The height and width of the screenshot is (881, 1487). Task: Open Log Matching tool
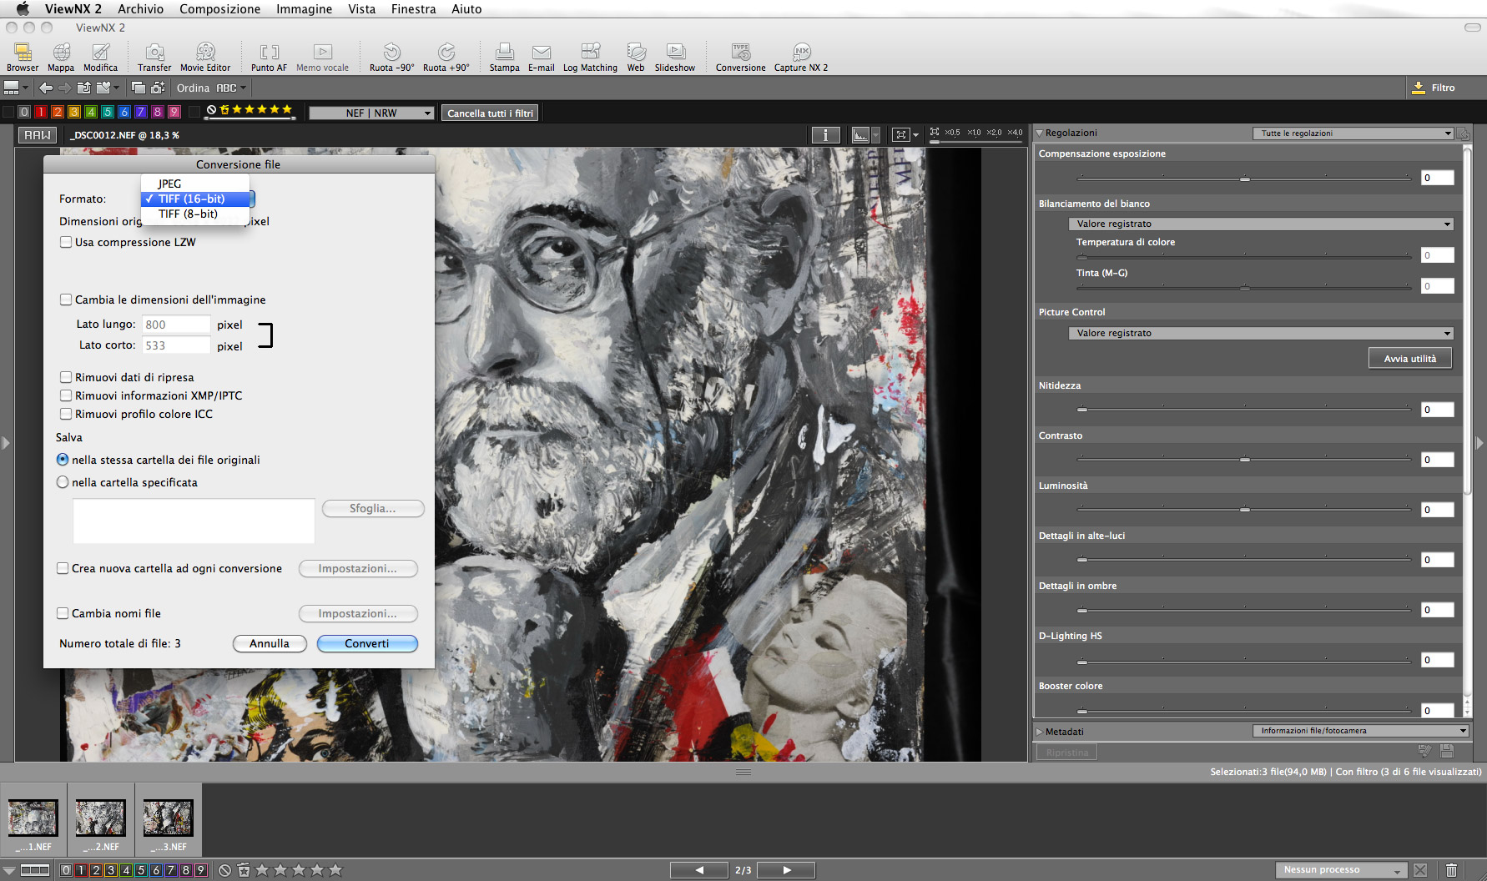point(590,57)
